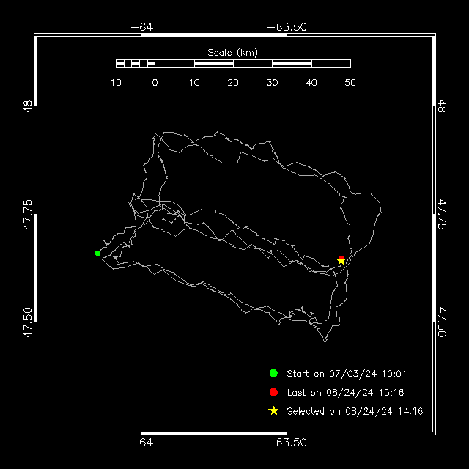
Task: Click the bottom '-64' longitude label
Action: coord(142,443)
